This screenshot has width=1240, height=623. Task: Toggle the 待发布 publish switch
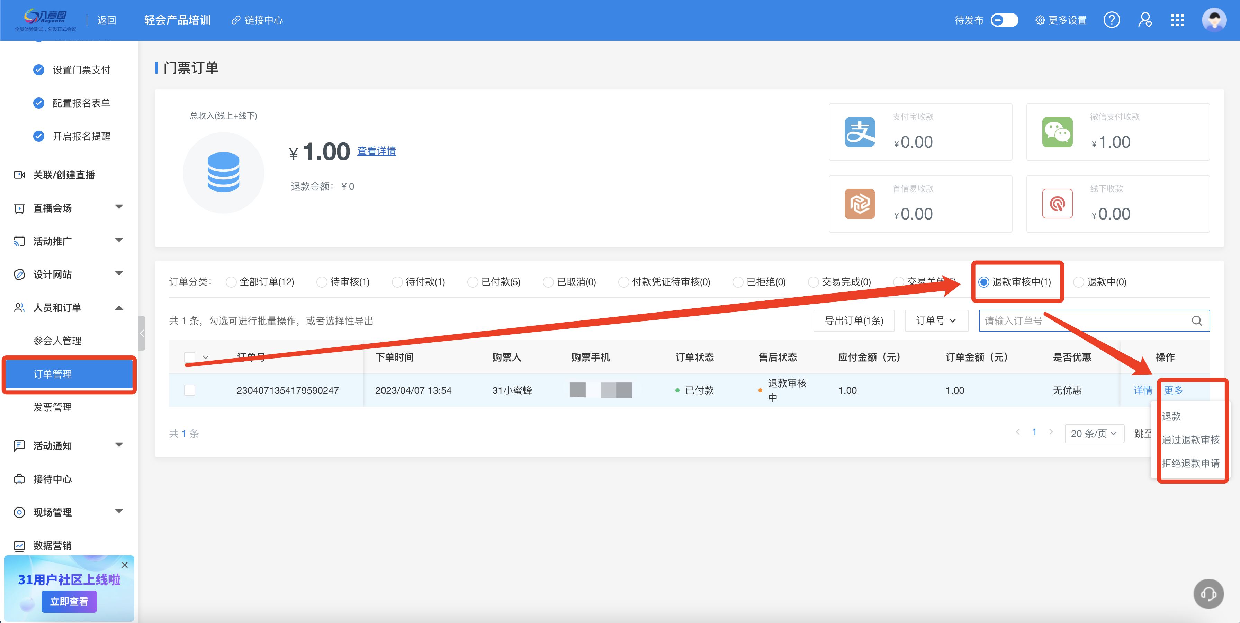[x=1004, y=20]
